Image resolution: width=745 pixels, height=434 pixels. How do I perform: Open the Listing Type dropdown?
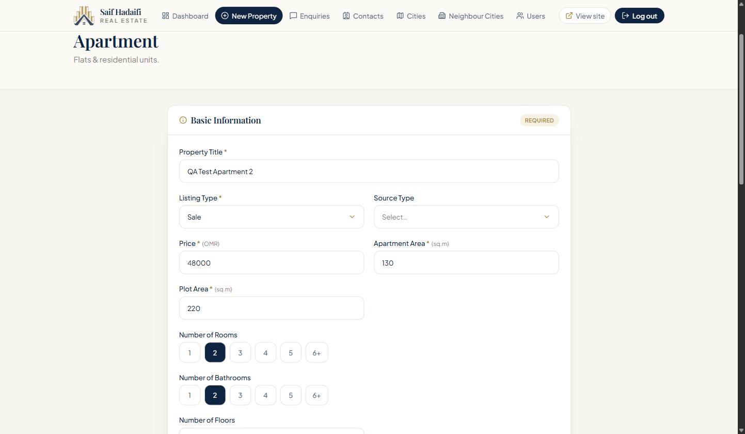(272, 217)
